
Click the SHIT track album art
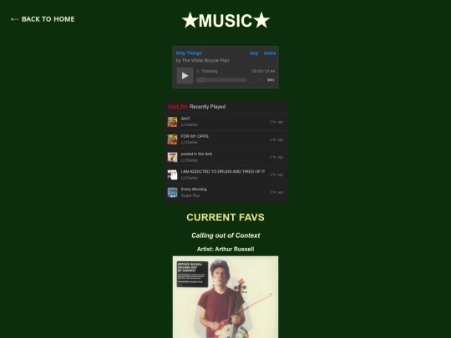173,122
